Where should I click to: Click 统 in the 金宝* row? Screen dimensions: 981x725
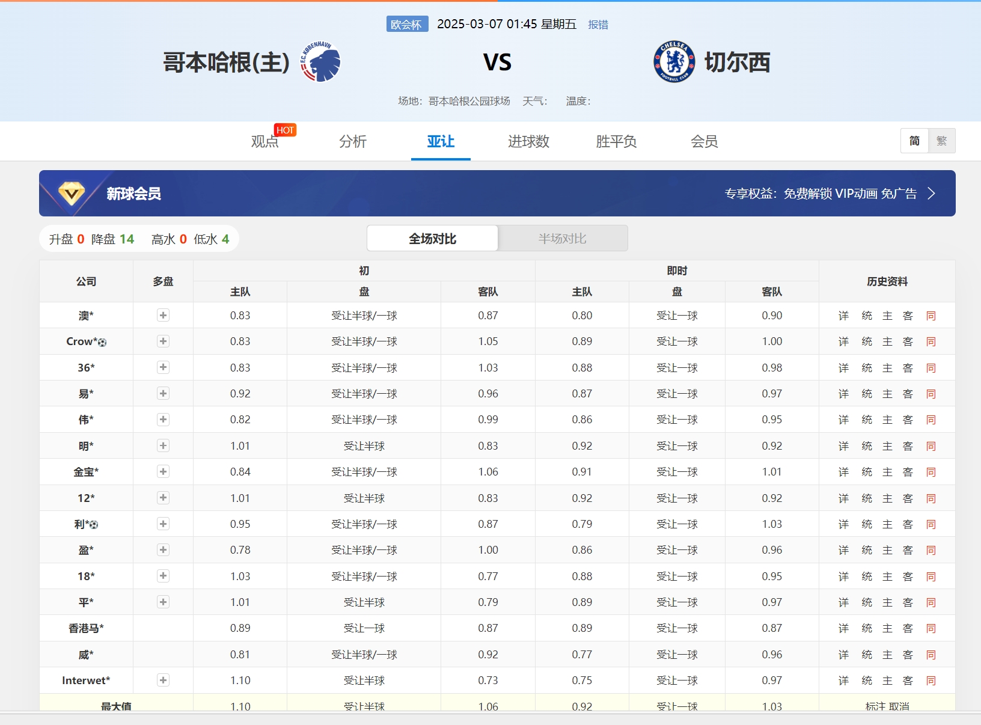pos(866,472)
